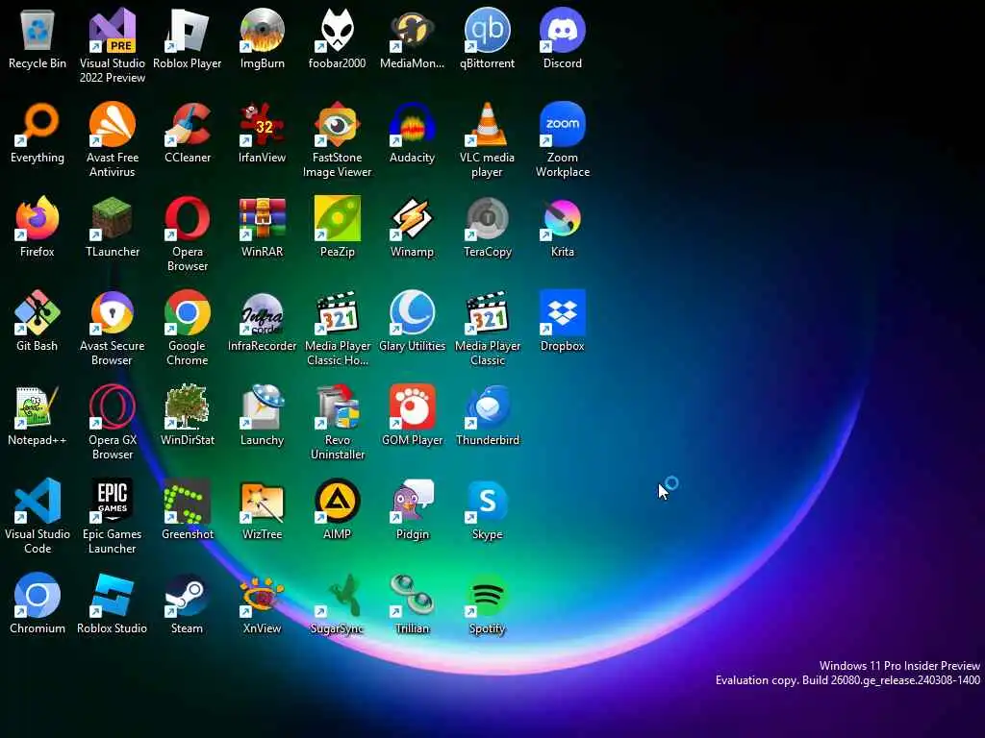Click the WinDirStat tree icon
The width and height of the screenshot is (985, 738).
click(188, 406)
